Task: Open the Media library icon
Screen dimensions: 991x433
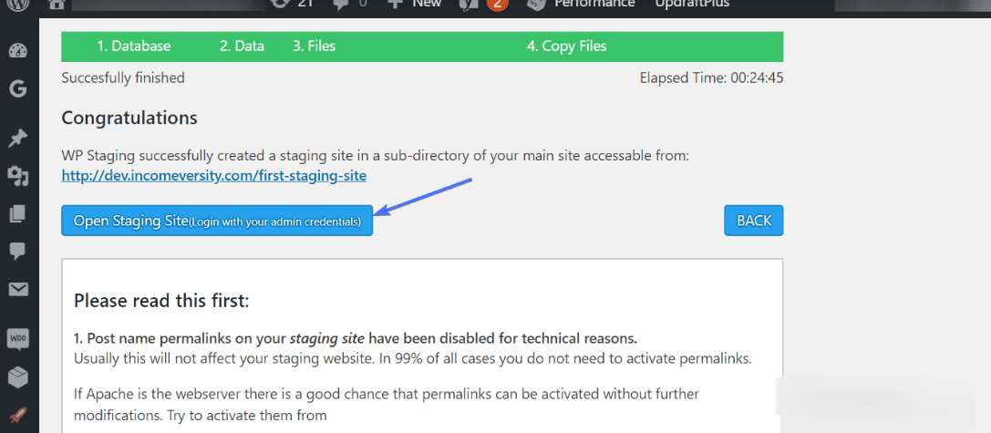Action: coord(17,176)
